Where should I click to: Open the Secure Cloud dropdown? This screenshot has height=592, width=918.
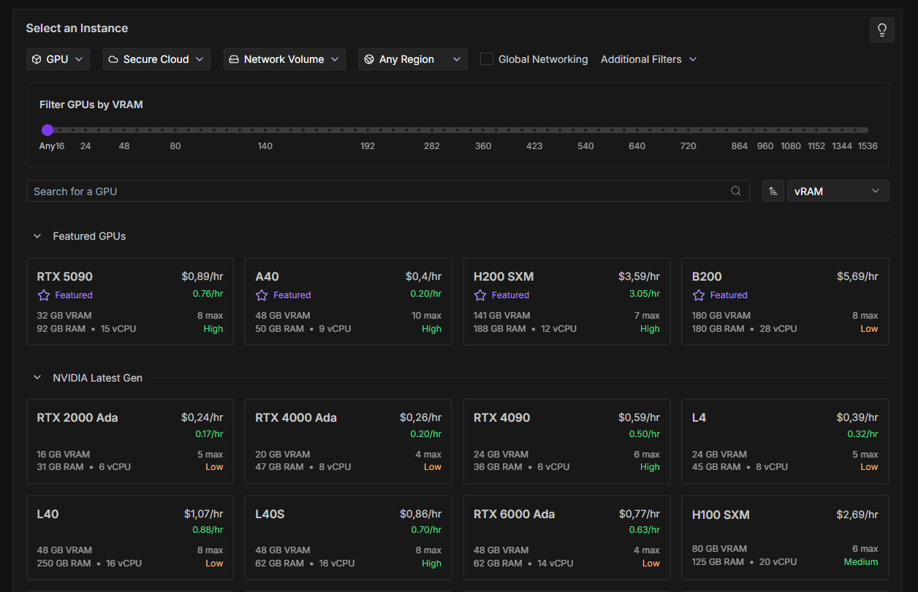(156, 59)
